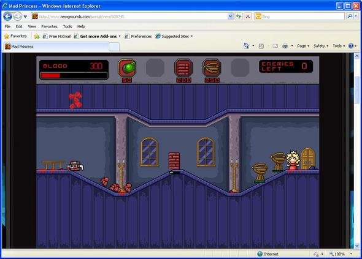Click the Add to Favorites star icon
Image resolution: width=362 pixels, height=259 pixels.
coord(36,36)
